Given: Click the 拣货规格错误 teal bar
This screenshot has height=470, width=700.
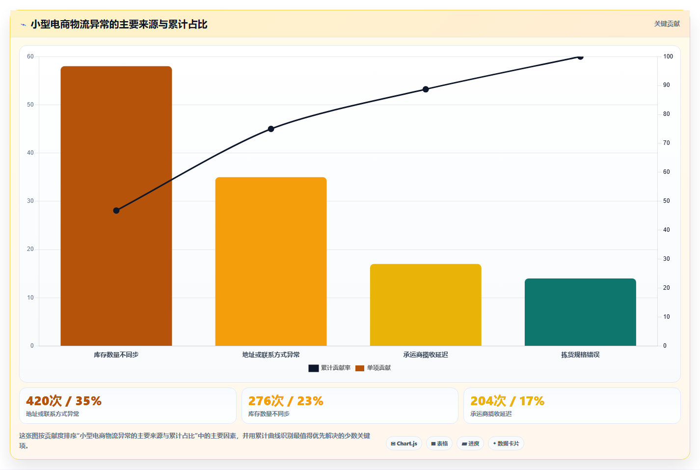Looking at the screenshot, I should point(580,312).
